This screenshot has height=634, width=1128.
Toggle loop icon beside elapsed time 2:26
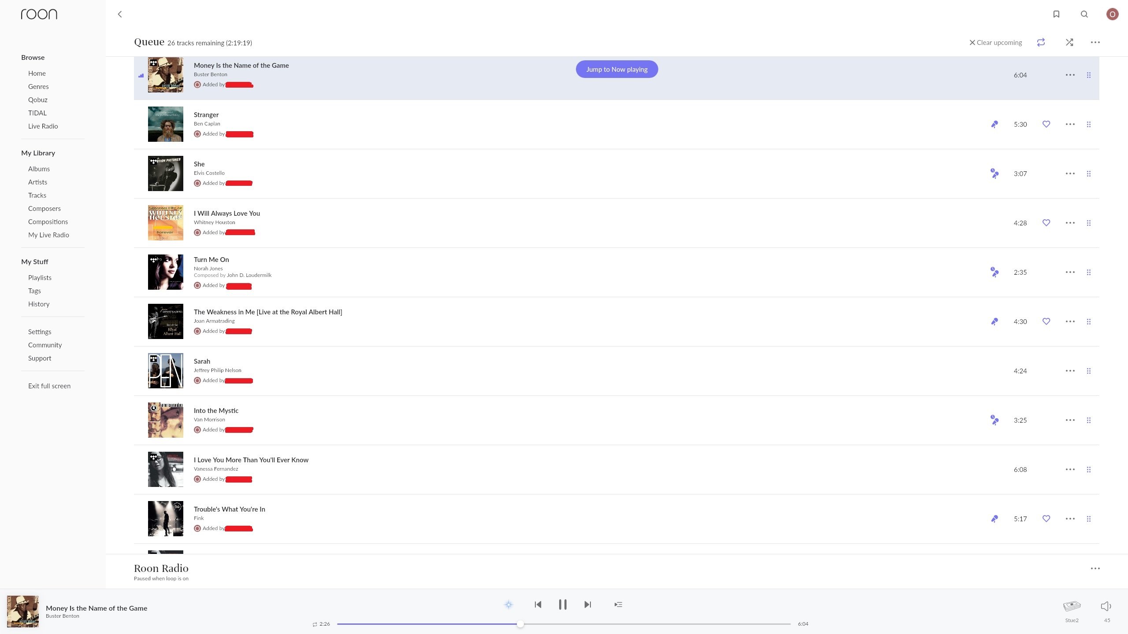coord(315,624)
